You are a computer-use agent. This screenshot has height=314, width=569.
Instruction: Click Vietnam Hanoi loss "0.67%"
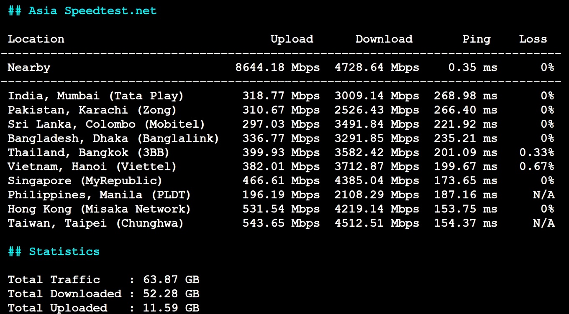537,167
